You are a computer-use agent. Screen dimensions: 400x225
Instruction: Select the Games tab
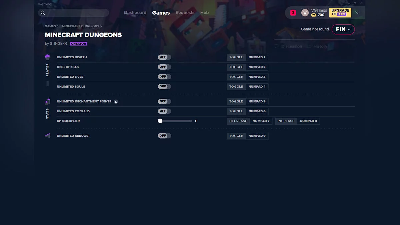click(161, 13)
